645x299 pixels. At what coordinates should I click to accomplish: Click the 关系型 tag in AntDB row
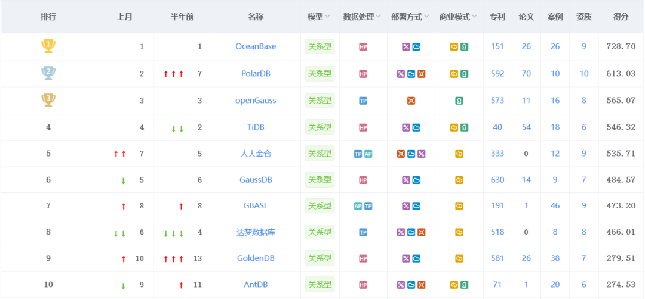click(320, 284)
